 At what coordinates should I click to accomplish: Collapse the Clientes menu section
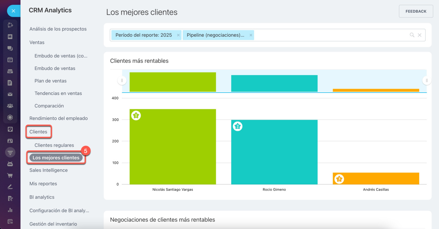tap(38, 132)
